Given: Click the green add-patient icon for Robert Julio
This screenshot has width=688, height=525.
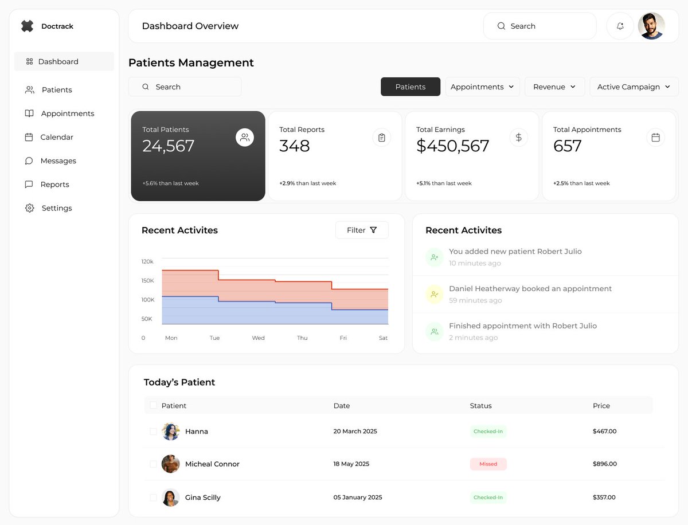Looking at the screenshot, I should pos(435,257).
